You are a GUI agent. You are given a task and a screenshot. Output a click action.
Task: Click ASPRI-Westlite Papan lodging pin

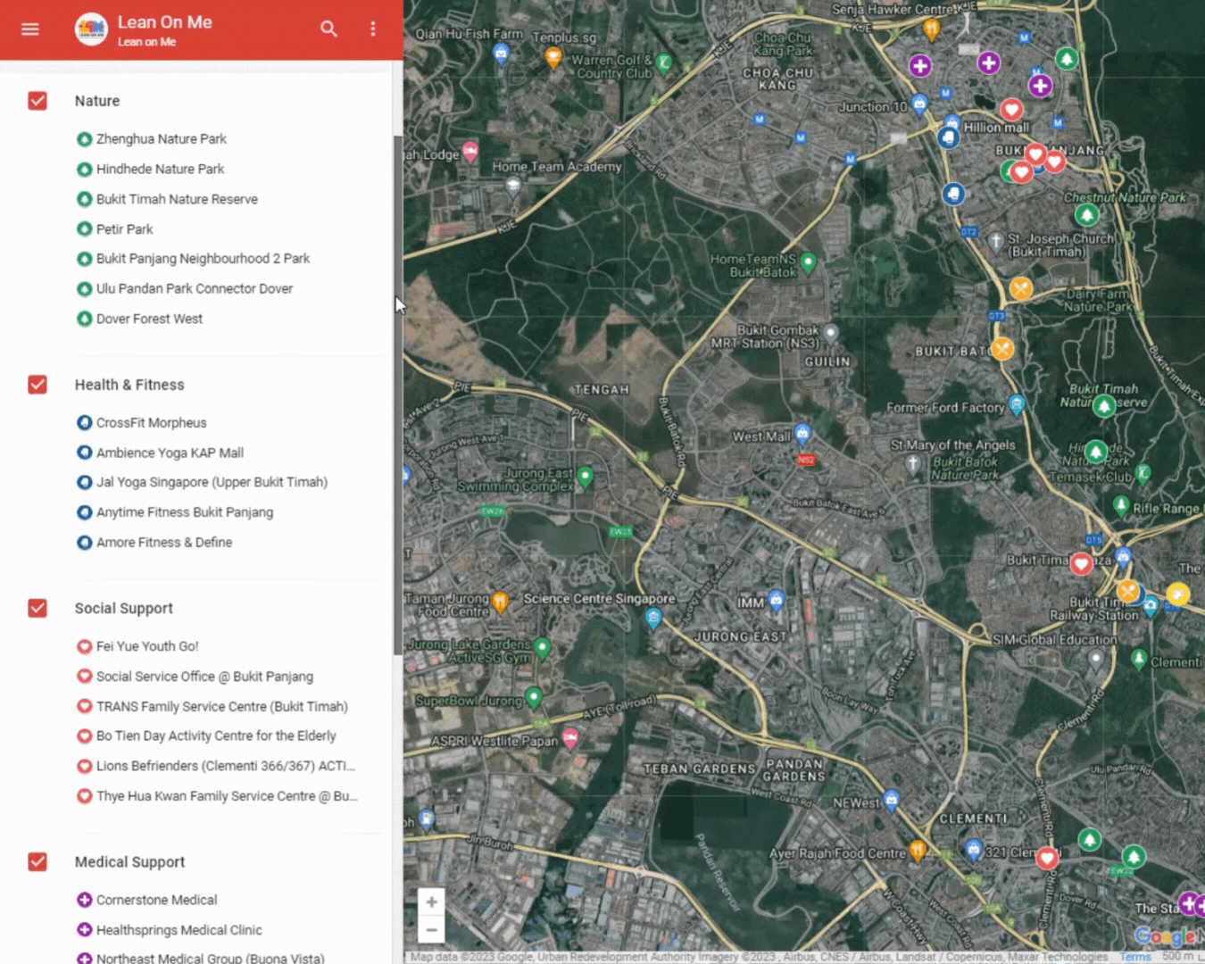(570, 738)
